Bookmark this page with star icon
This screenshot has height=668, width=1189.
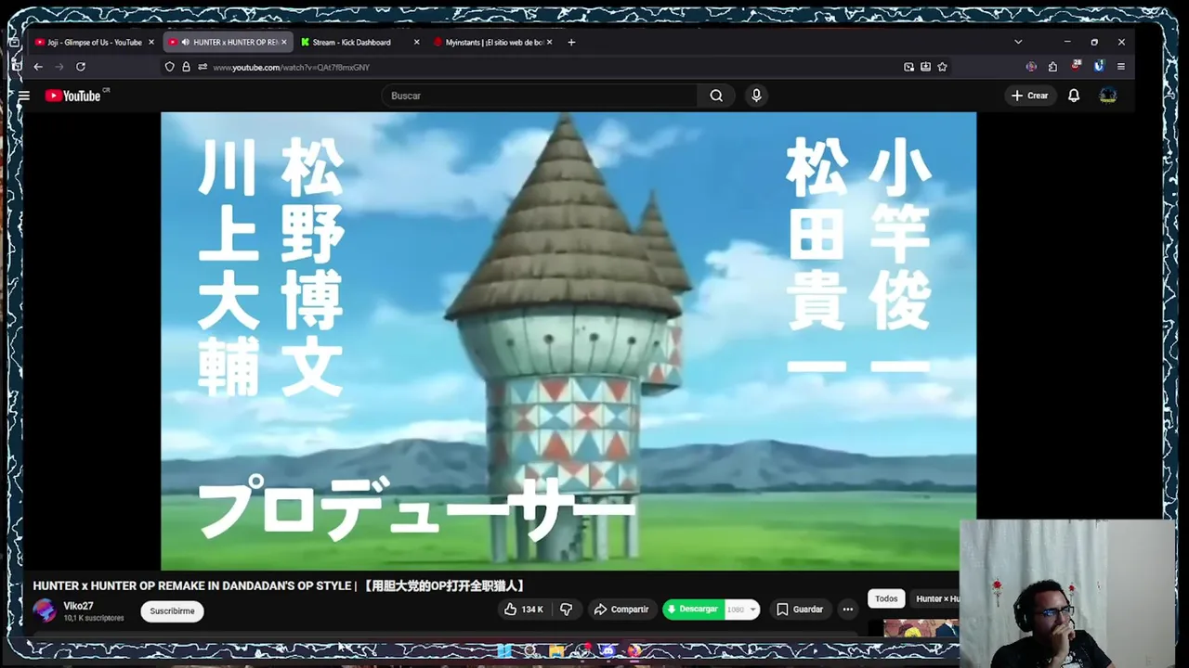click(x=942, y=67)
